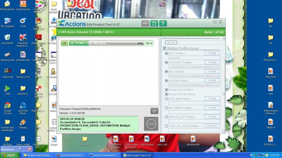The image size is (282, 158).
Task: Enable the VENDOR_APP Partition checkbox
Action: [x=166, y=117]
